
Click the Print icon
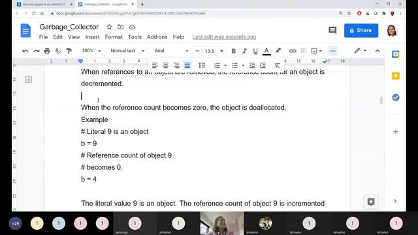(47, 51)
